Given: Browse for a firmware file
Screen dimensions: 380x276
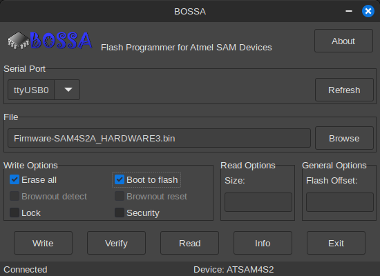Looking at the screenshot, I should [x=344, y=138].
